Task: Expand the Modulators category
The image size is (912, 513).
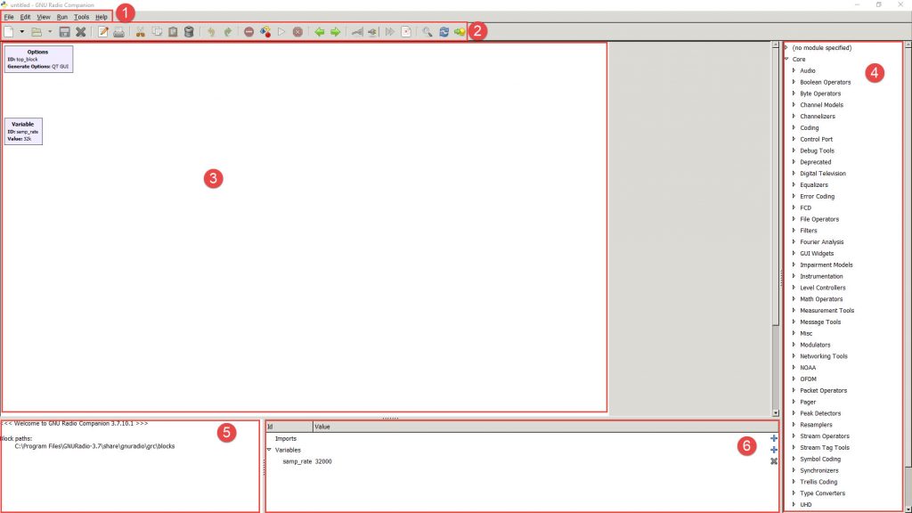Action: coord(794,345)
